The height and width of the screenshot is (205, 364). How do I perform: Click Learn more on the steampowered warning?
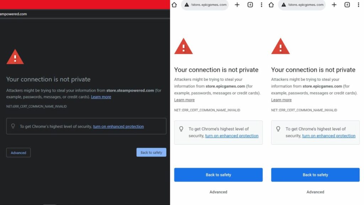pyautogui.click(x=101, y=97)
